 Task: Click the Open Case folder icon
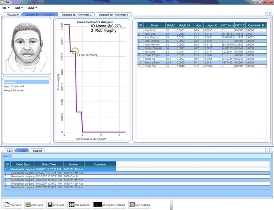click(x=34, y=205)
